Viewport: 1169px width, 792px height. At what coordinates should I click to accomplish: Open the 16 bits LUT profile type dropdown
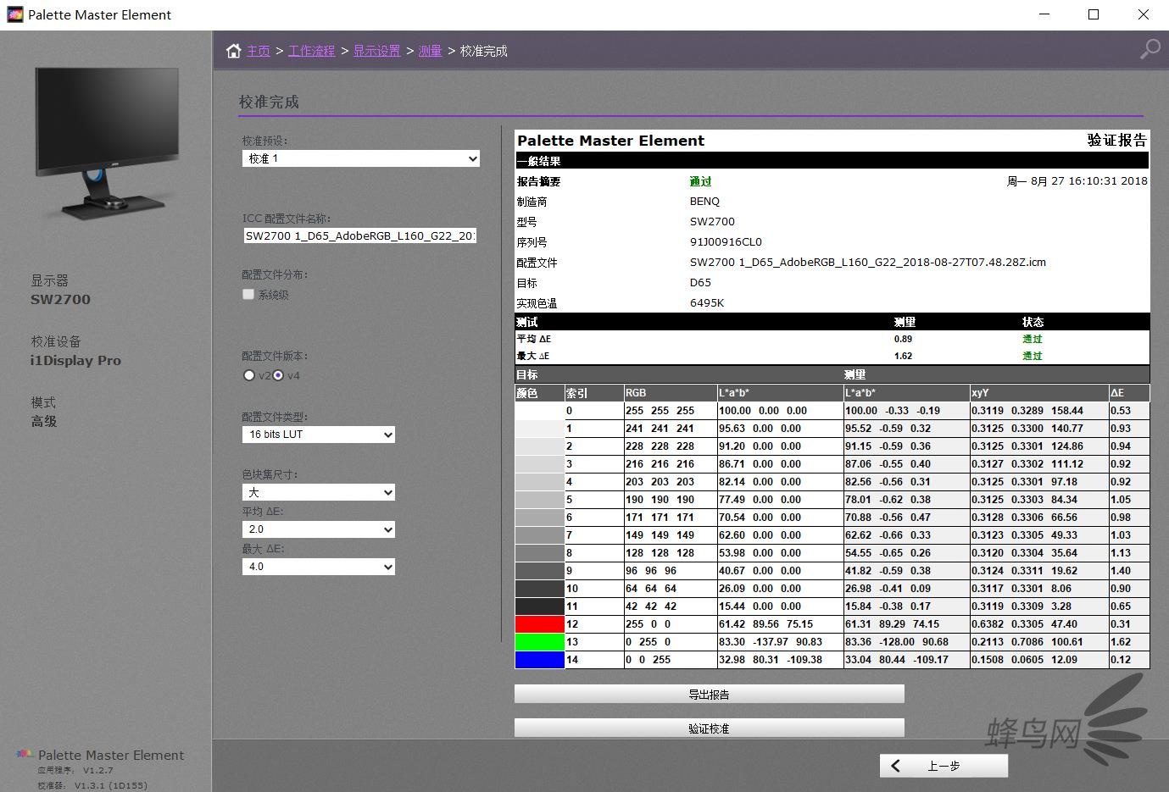[319, 435]
